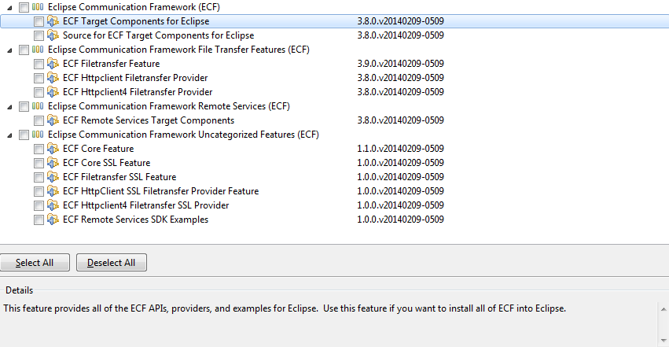Check the Eclipse Communication Framework (ECF) category checkbox
This screenshot has height=347, width=669.
pyautogui.click(x=24, y=7)
